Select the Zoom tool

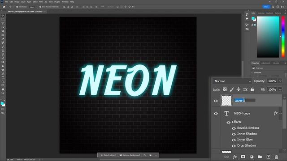coord(3,93)
